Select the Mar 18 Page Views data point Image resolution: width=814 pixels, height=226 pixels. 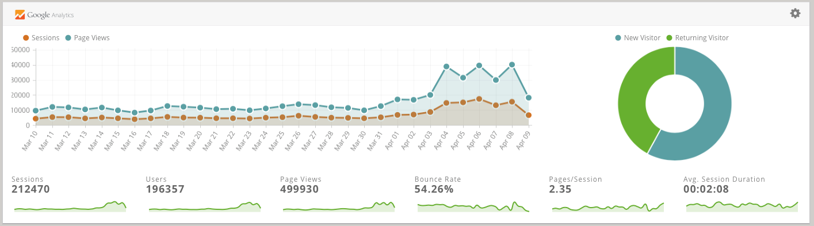click(167, 106)
